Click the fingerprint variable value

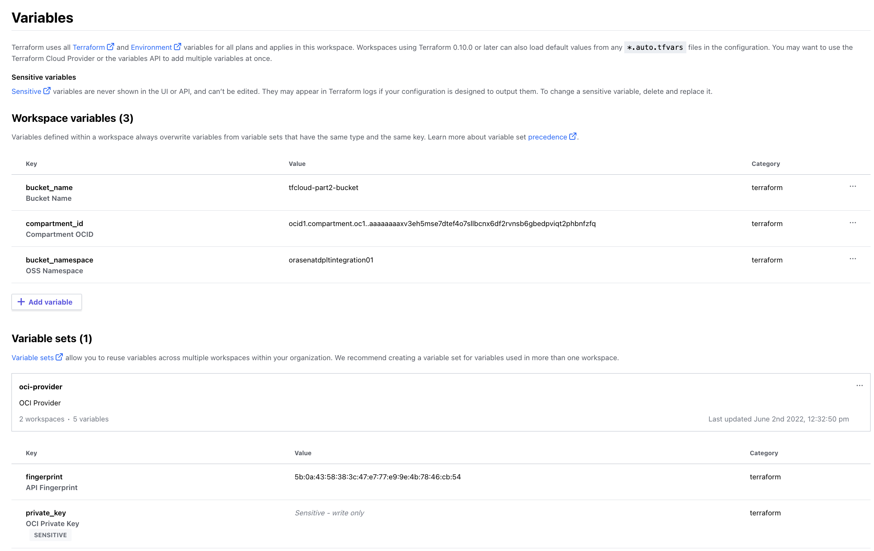click(x=377, y=477)
